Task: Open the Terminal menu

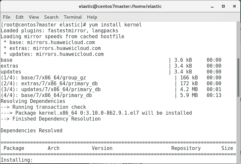Action: point(73,17)
